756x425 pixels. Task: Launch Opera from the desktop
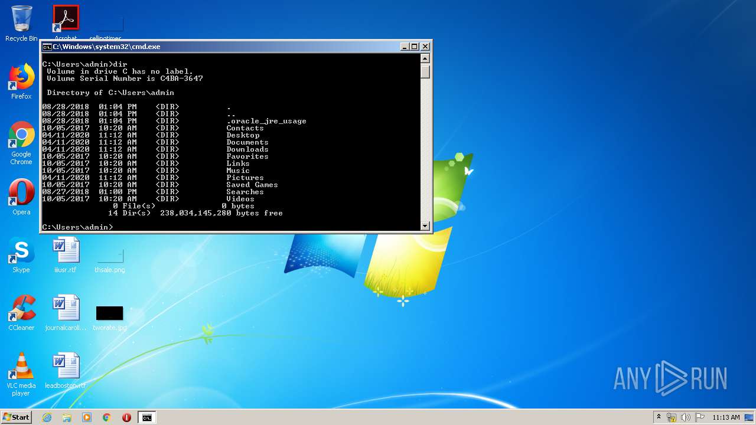[x=21, y=197]
